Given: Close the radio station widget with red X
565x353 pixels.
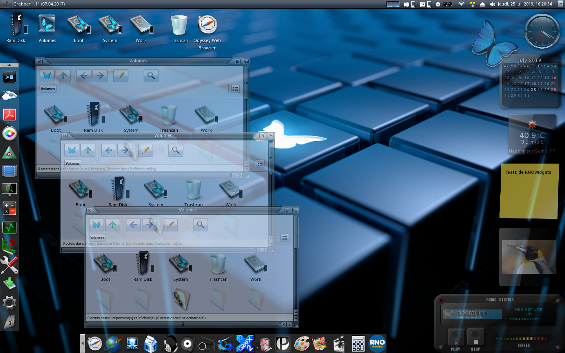Looking at the screenshot, I should [x=441, y=300].
